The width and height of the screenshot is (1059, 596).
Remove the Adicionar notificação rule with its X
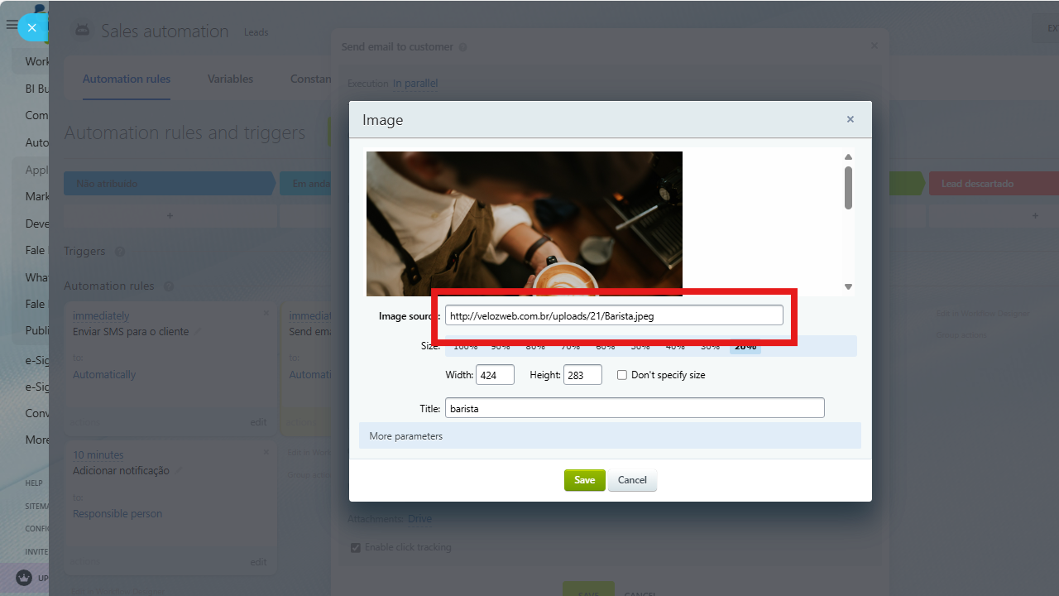266,452
